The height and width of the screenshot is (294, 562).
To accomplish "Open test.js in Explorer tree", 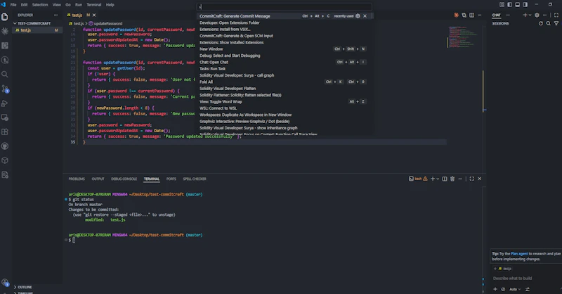I will 37,30.
